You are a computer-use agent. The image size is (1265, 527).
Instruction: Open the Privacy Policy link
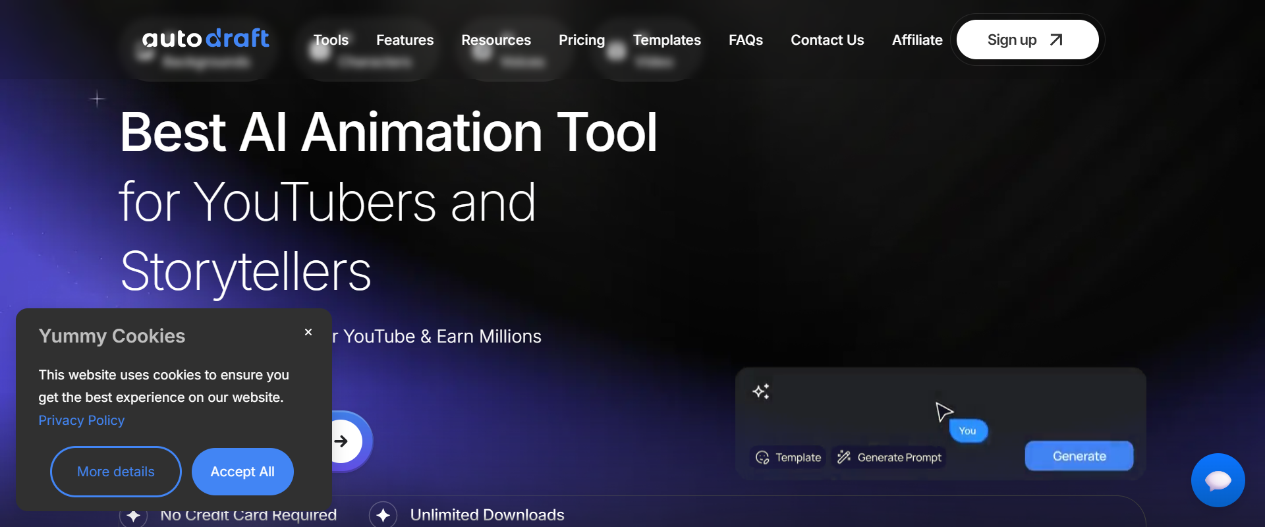click(81, 420)
